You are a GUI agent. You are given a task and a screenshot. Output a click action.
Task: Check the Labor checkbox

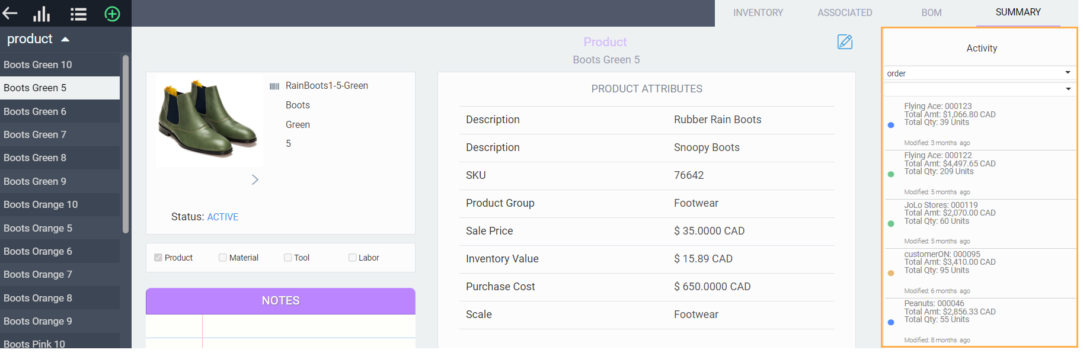(353, 258)
